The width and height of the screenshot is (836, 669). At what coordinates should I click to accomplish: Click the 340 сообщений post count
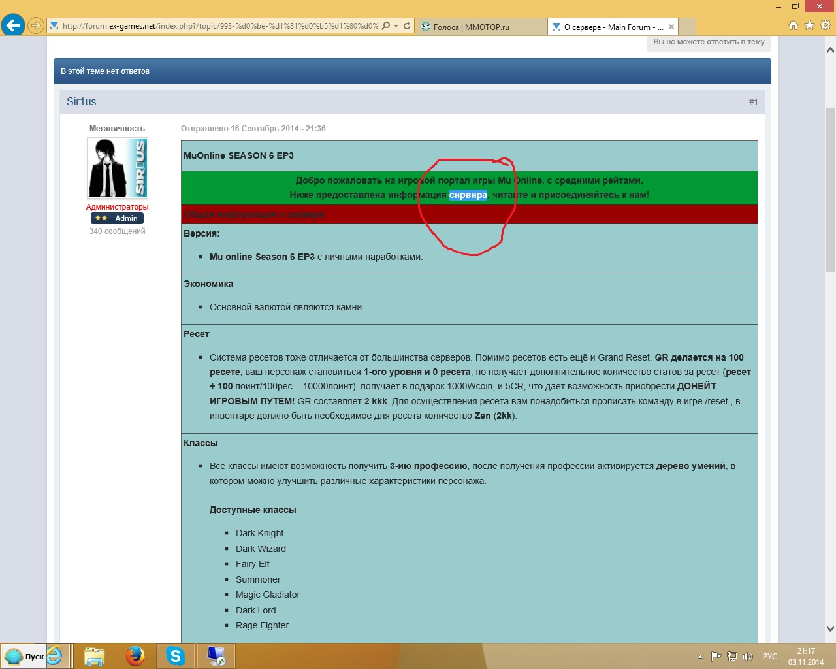(118, 231)
